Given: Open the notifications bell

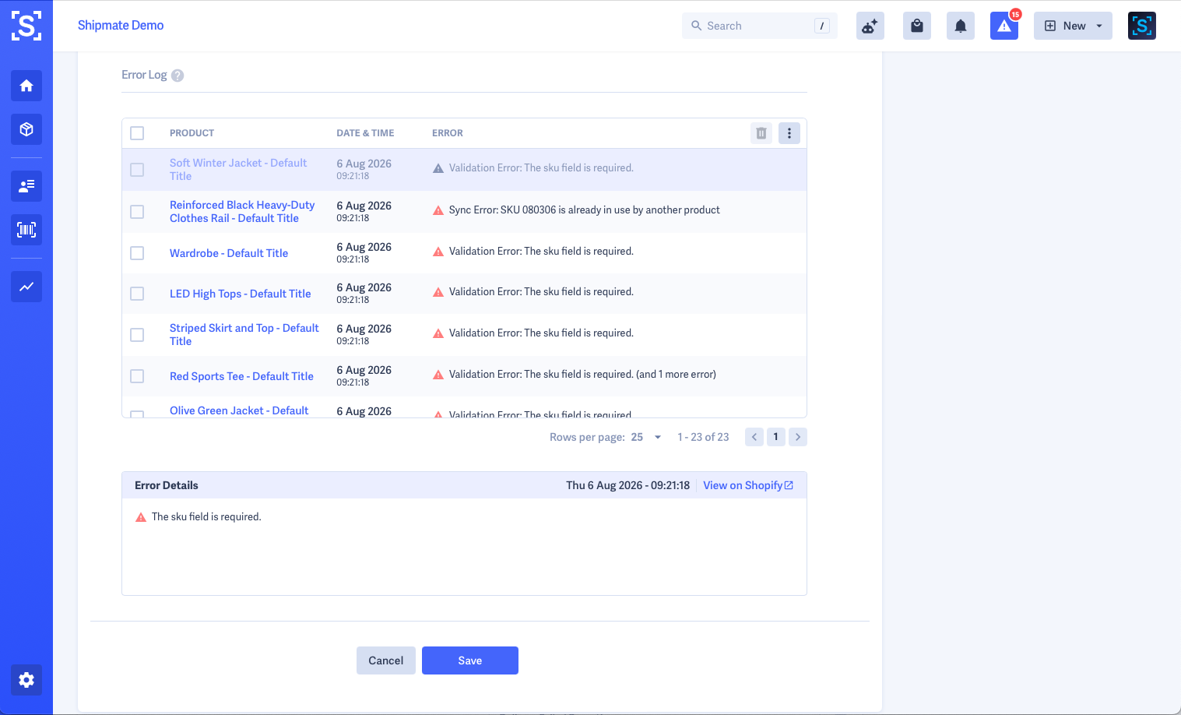Looking at the screenshot, I should click(x=961, y=26).
